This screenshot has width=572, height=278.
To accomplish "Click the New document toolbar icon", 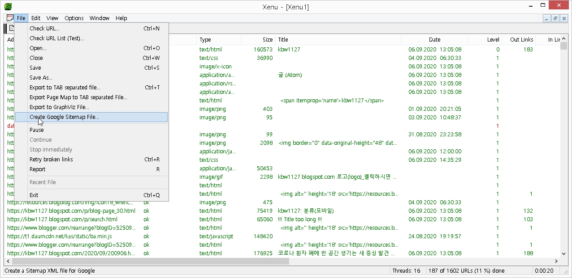I will (x=12, y=28).
